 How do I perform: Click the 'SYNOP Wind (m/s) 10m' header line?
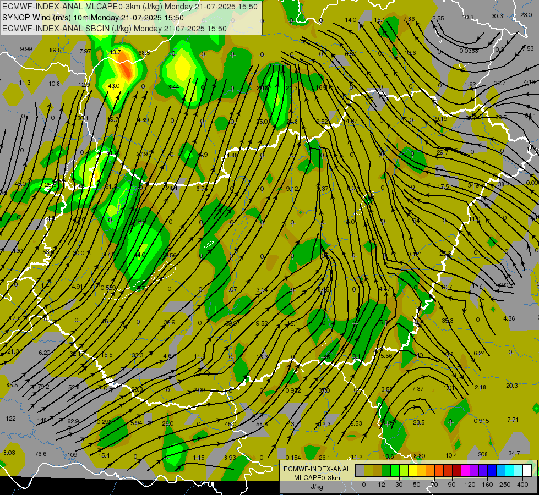pos(93,18)
